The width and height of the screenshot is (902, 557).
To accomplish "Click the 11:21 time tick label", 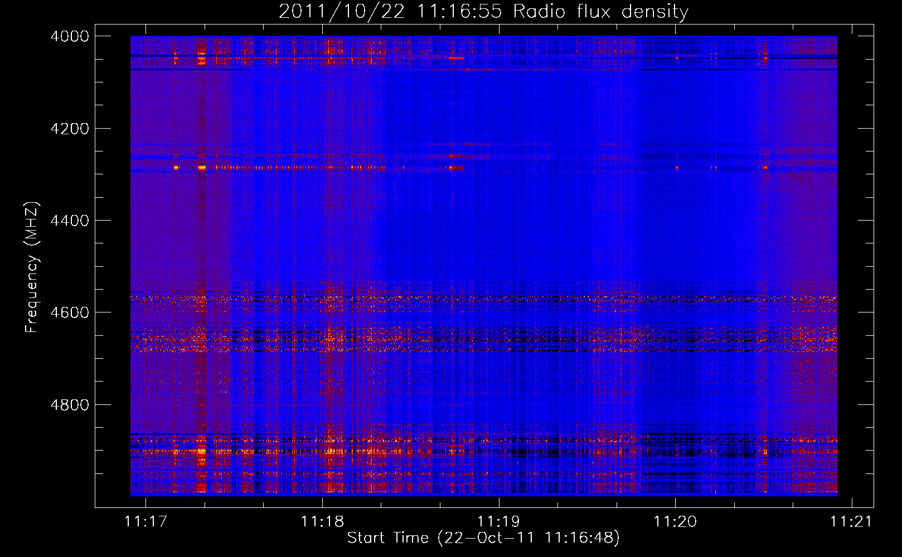I will [x=851, y=521].
